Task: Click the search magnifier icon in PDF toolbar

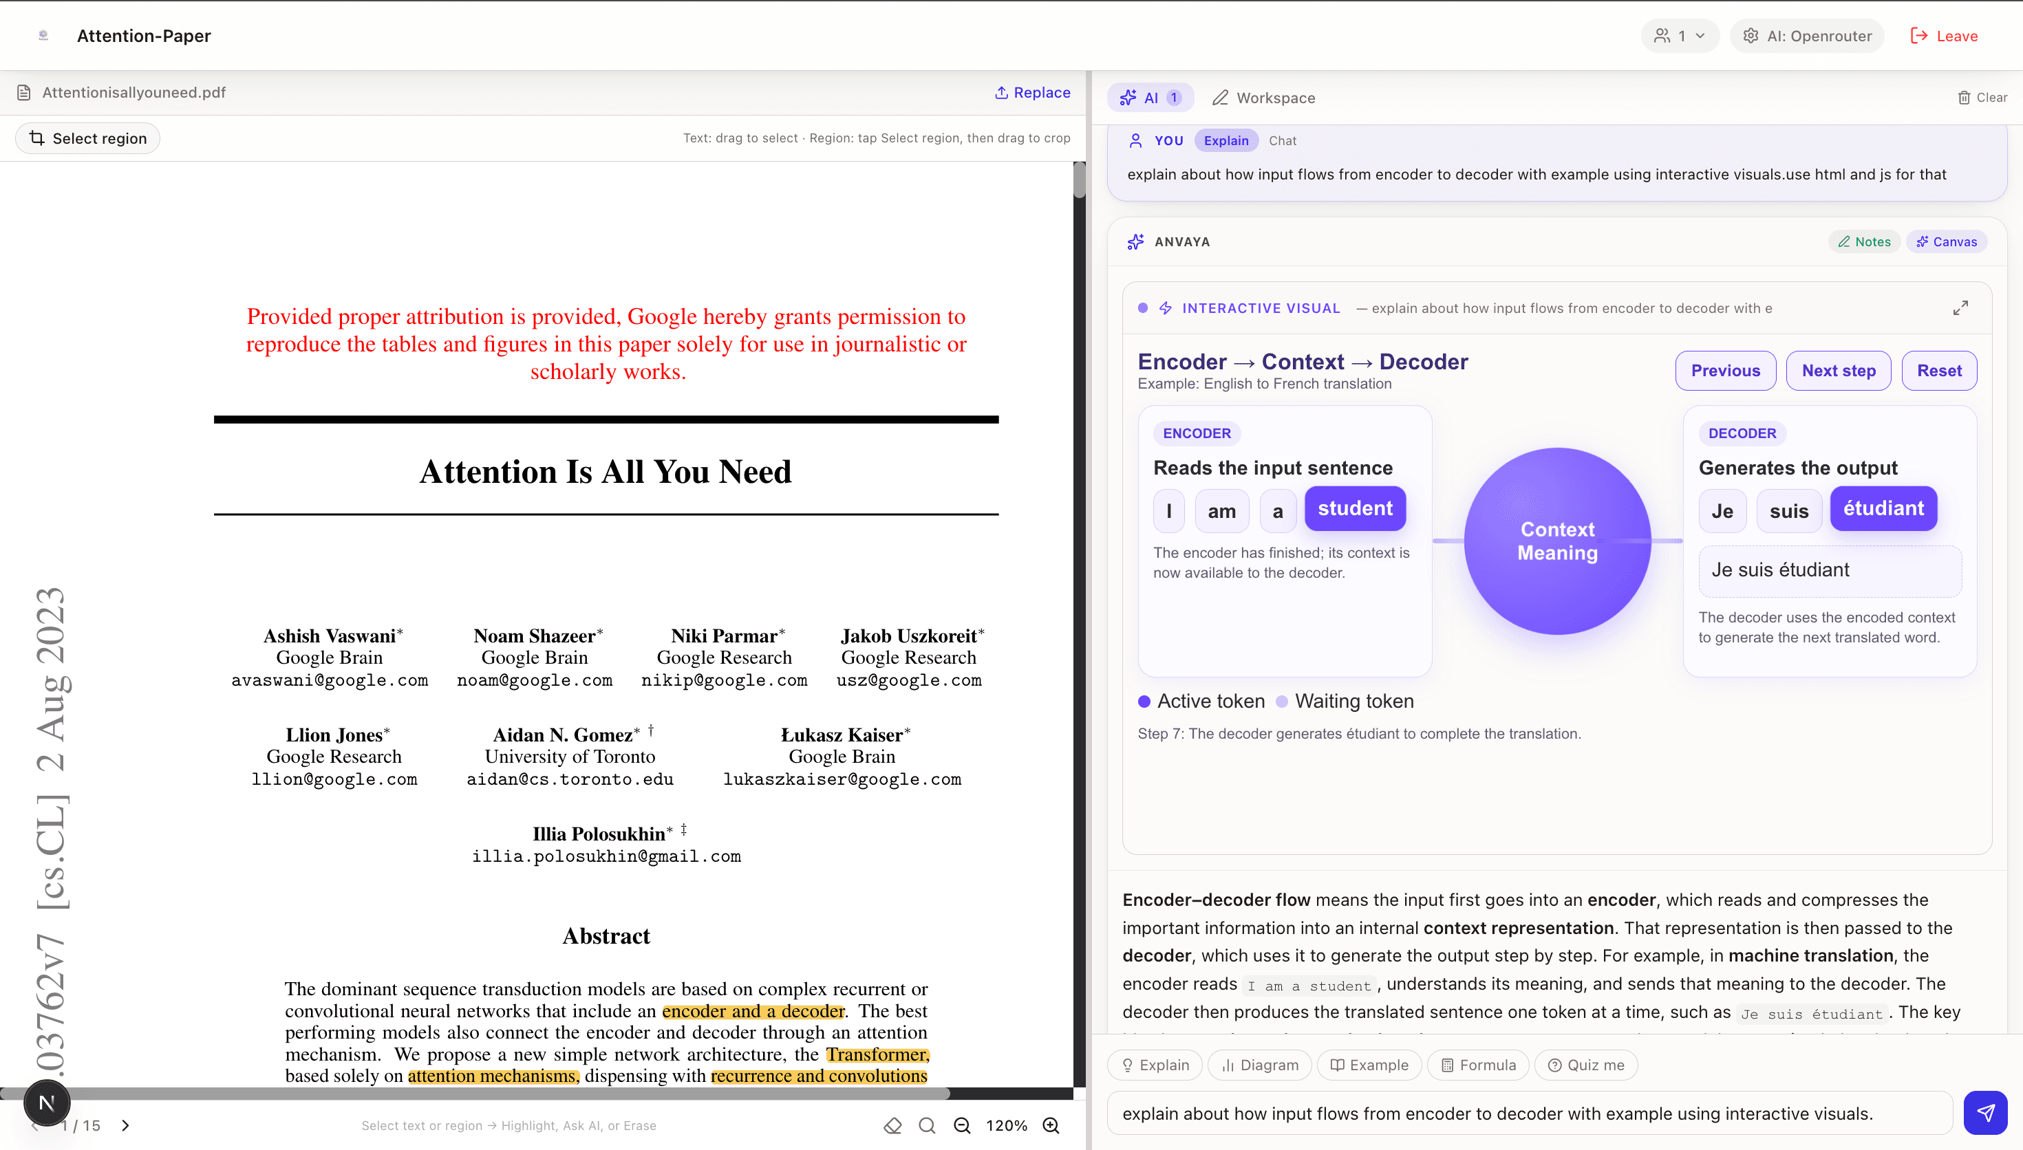Action: click(x=928, y=1125)
